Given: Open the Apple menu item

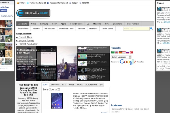Looking at the screenshot, I should (x=63, y=24).
